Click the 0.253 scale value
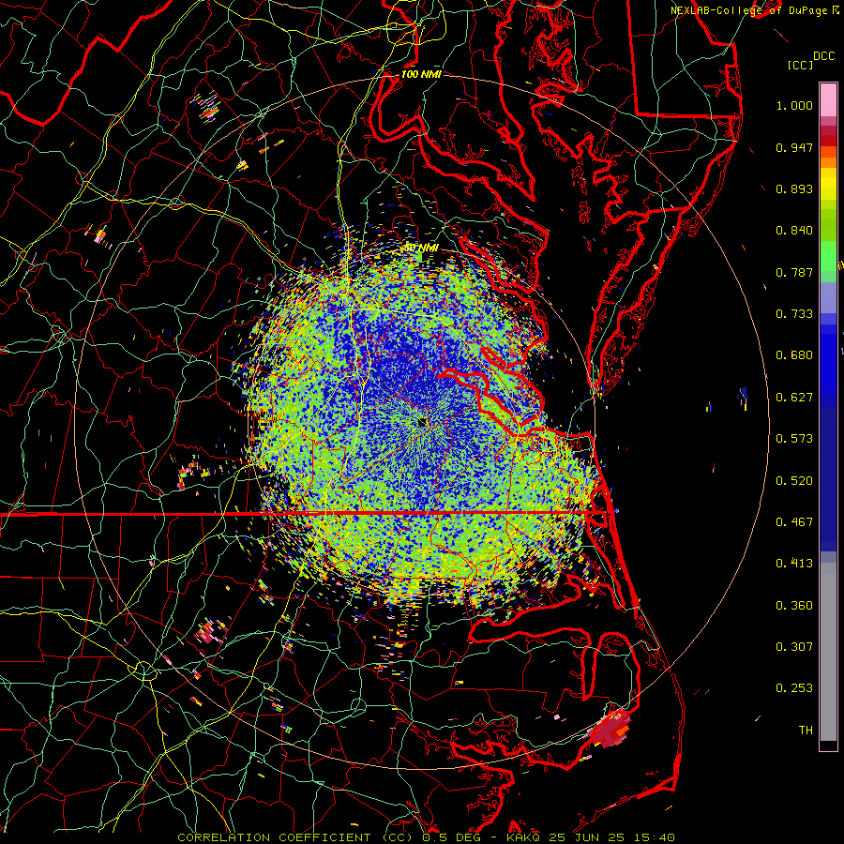This screenshot has width=844, height=844. (x=794, y=688)
